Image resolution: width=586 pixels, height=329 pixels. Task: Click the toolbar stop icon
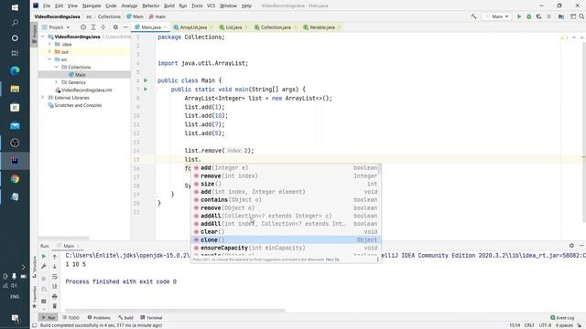548,16
